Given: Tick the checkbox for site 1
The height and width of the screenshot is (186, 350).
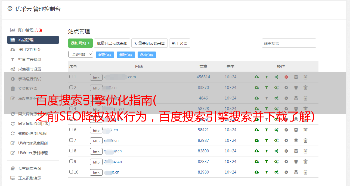Looking at the screenshot, I should [x=71, y=77].
